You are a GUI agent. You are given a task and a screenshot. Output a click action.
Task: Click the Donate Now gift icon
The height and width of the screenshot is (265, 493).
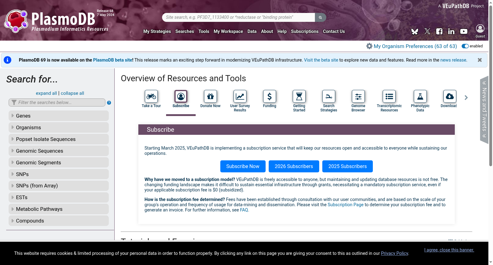point(210,96)
